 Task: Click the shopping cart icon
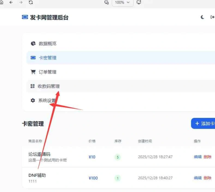tap(33, 72)
